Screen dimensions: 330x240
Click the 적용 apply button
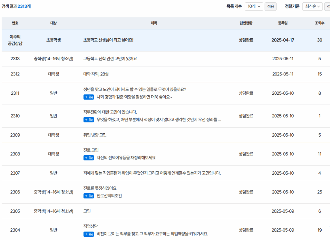(x=270, y=6)
